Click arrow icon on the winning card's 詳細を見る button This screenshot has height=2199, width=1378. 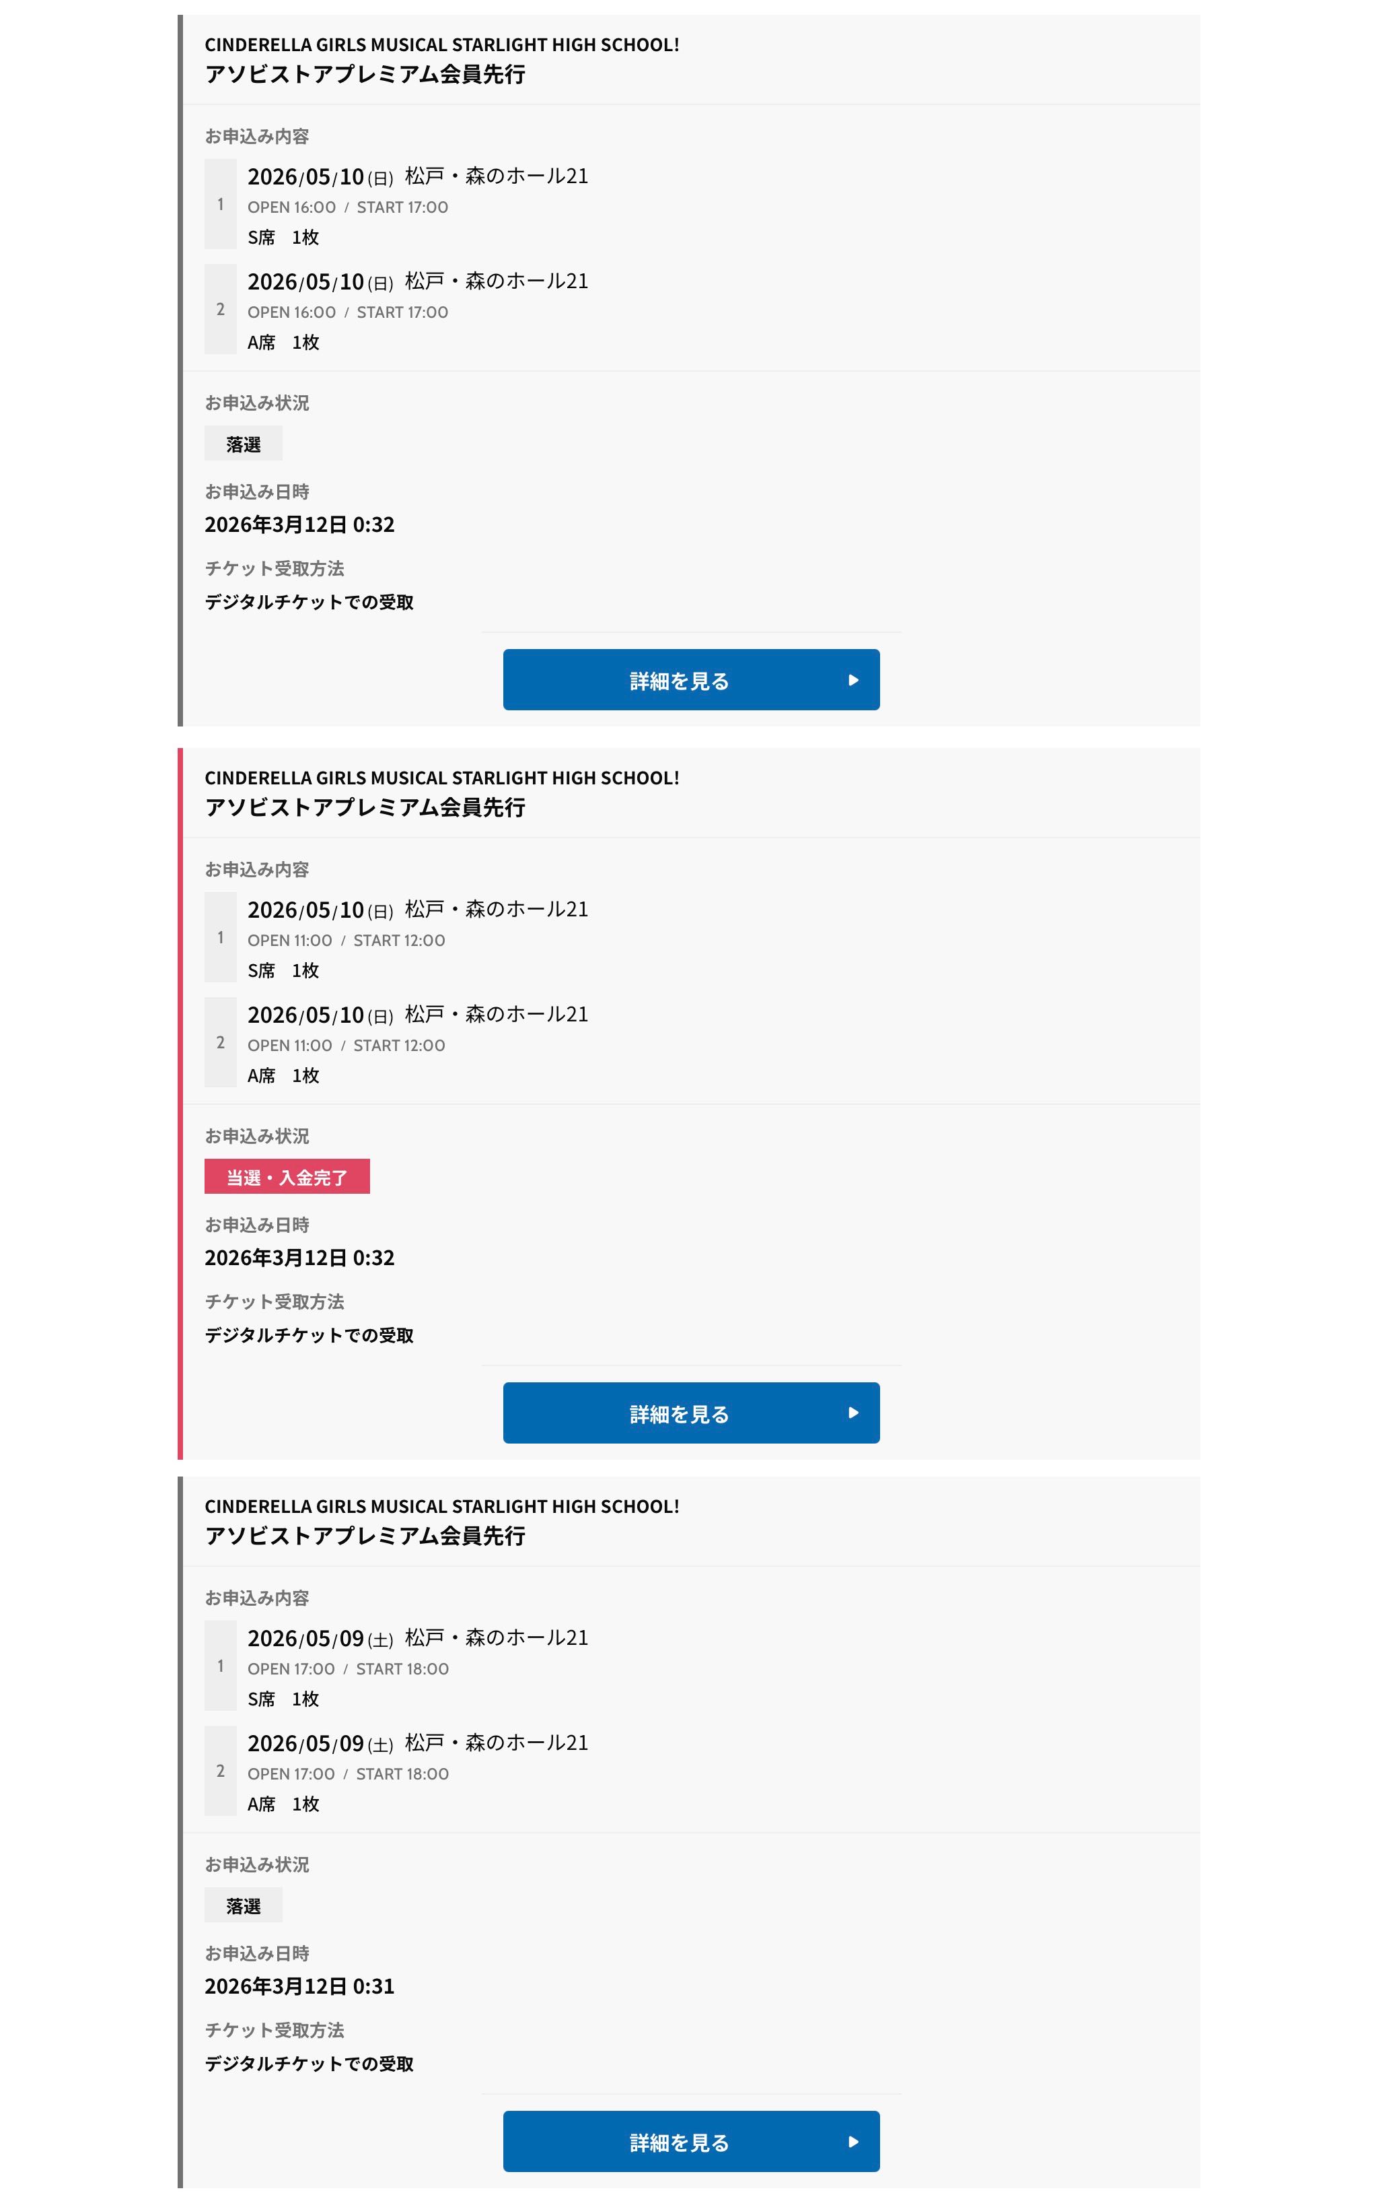853,1412
